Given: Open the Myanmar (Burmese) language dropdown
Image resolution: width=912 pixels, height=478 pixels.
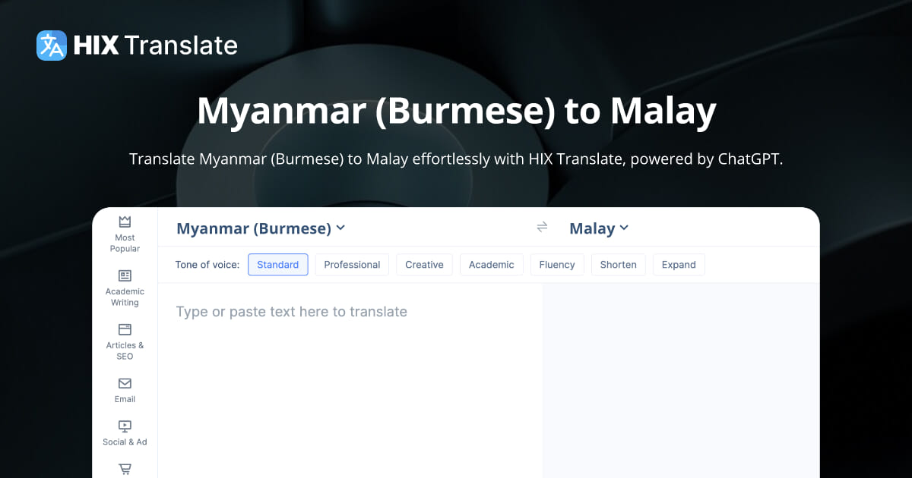Looking at the screenshot, I should [x=260, y=228].
